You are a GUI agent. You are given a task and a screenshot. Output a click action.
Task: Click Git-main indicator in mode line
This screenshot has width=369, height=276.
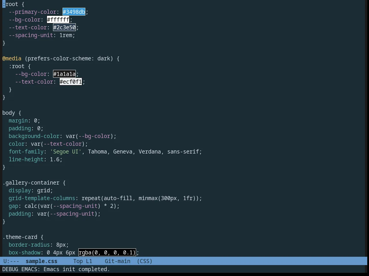click(118, 261)
